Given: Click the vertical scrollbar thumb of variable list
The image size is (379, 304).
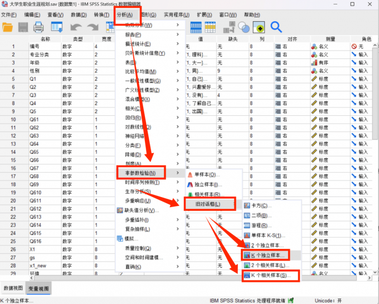Looking at the screenshot, I should (x=375, y=93).
